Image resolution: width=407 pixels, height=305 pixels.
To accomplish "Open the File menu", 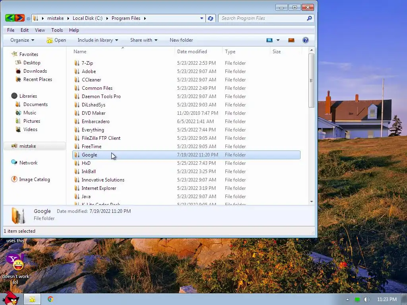I will (x=11, y=30).
